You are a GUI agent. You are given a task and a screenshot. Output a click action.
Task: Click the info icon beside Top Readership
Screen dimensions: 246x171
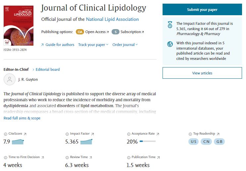point(190,134)
